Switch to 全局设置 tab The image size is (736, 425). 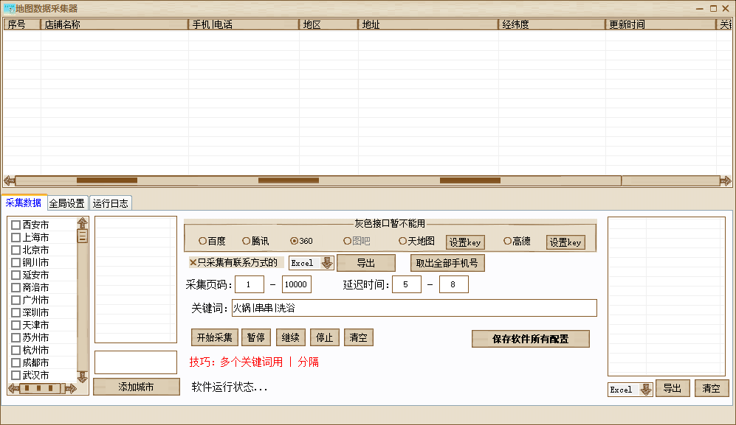tap(67, 203)
